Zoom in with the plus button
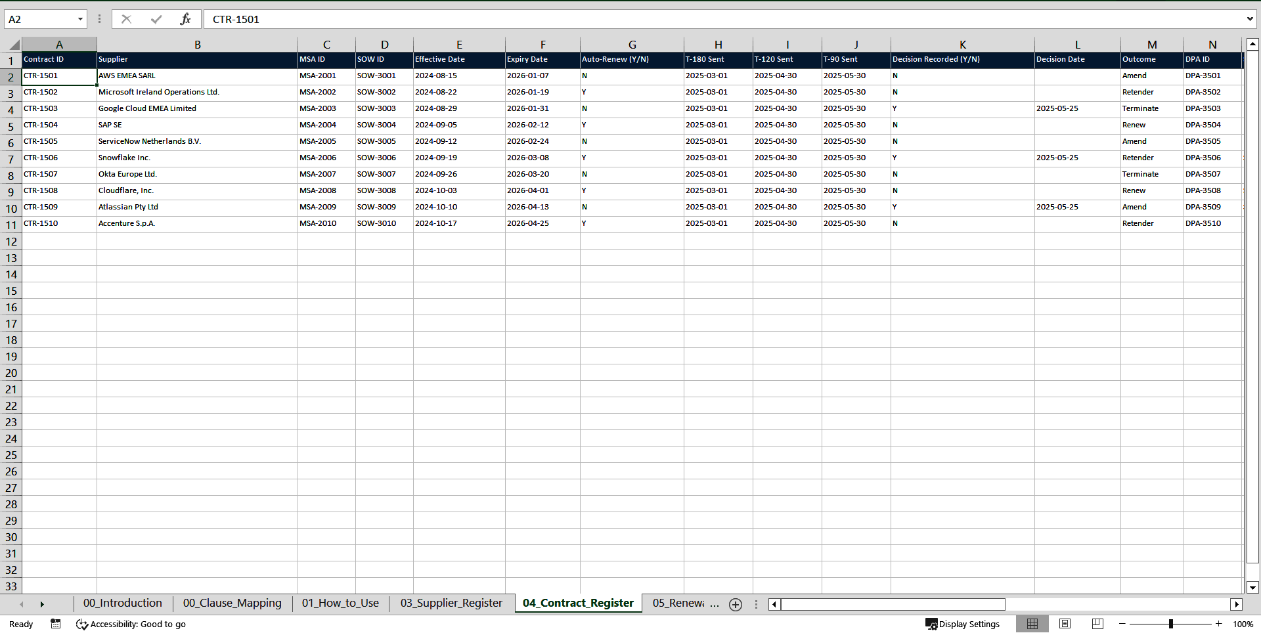Image resolution: width=1261 pixels, height=633 pixels. pos(1219,624)
